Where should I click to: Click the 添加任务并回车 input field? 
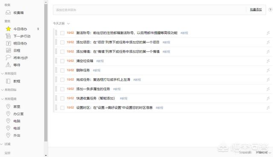[150, 10]
